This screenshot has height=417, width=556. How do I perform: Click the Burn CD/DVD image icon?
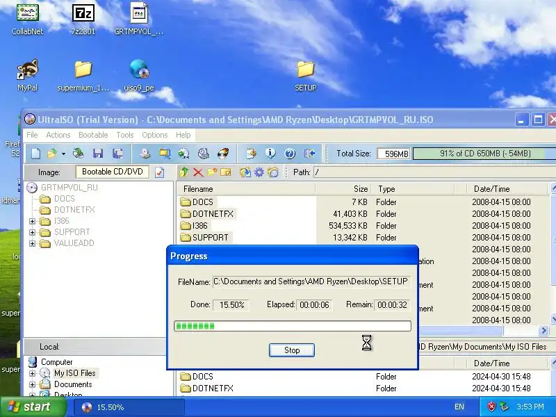223,154
